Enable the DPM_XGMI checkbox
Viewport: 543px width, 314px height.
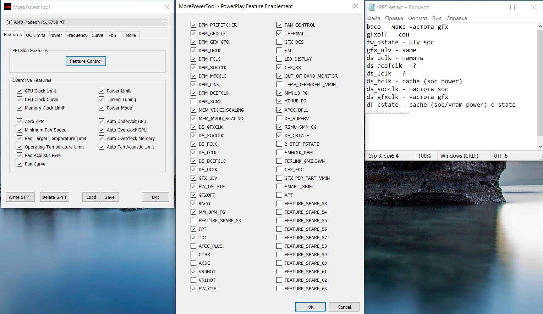click(x=193, y=101)
